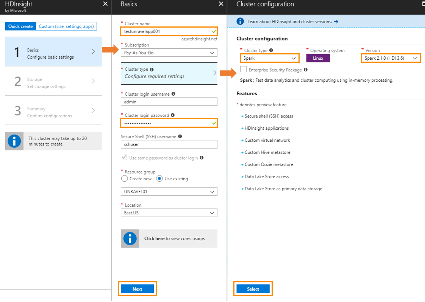
Task: Click the arrow icon after Learn about HDInsight
Action: tap(336, 22)
